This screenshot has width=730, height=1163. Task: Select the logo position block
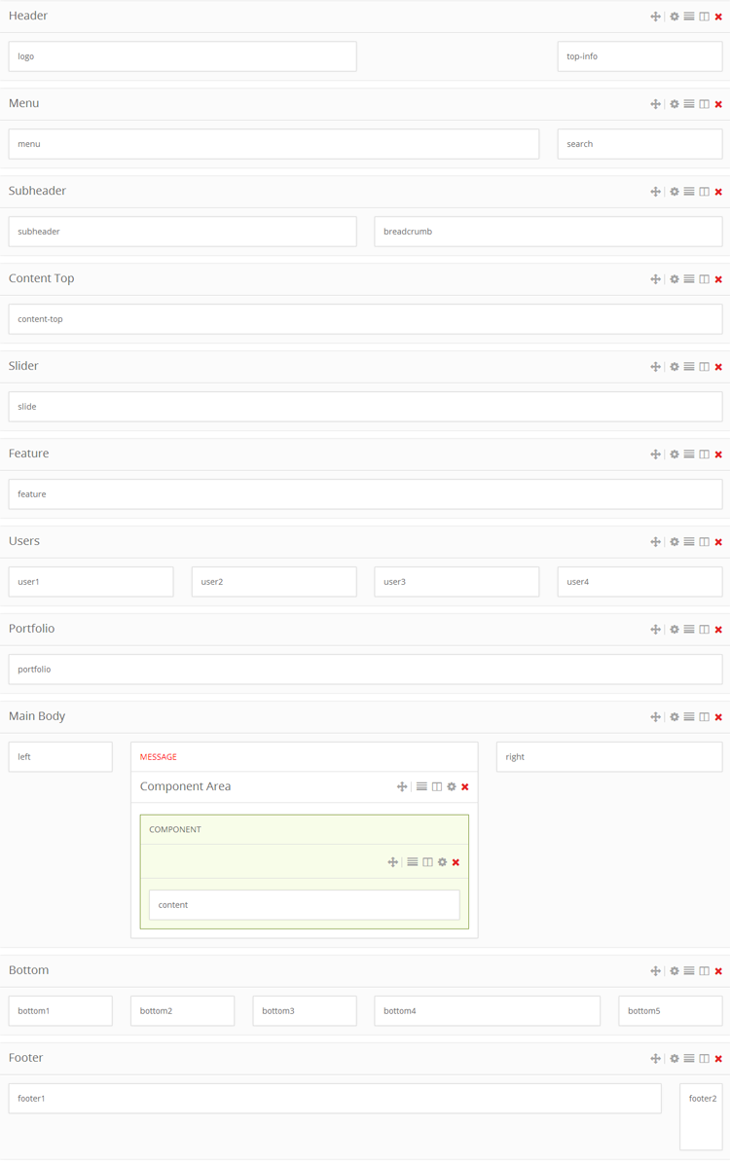click(182, 56)
